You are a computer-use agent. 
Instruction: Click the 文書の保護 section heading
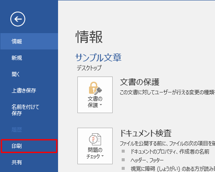pyautogui.click(x=140, y=82)
